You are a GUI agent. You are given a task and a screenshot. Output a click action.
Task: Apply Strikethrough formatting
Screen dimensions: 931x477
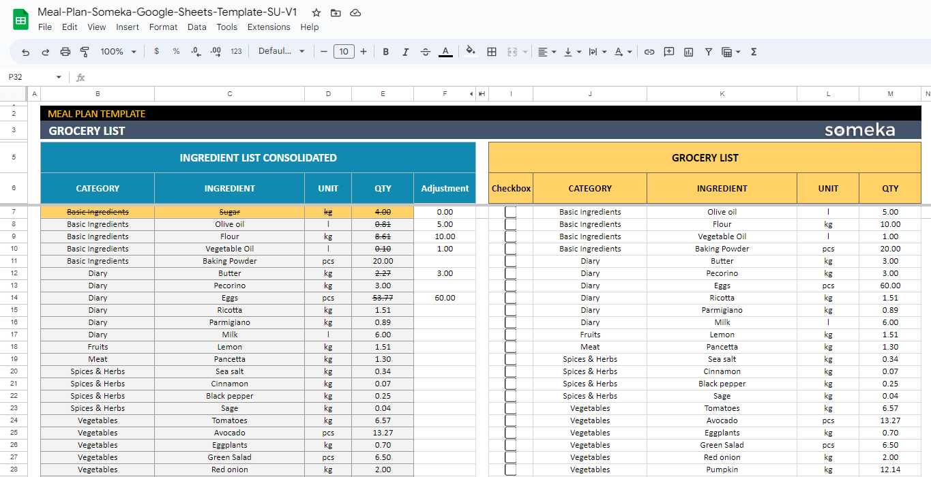426,52
